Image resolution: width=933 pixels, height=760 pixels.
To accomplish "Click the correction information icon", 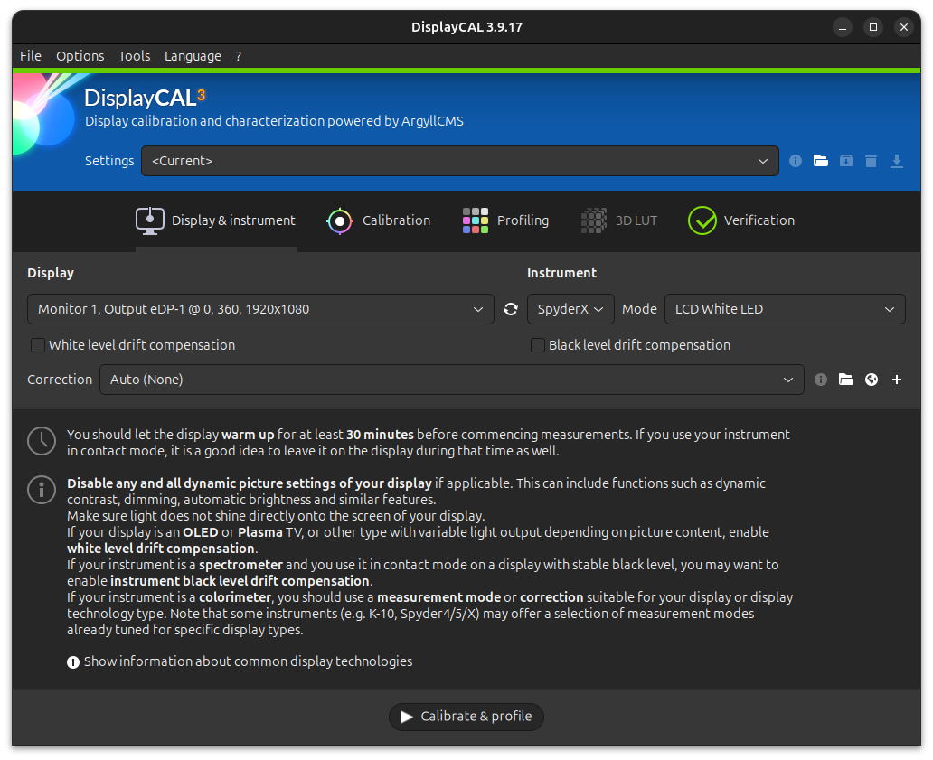I will [821, 380].
